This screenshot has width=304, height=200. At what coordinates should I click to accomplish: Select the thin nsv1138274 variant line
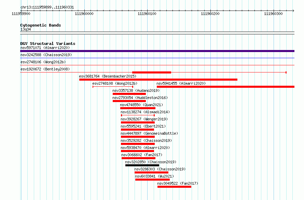point(138,115)
